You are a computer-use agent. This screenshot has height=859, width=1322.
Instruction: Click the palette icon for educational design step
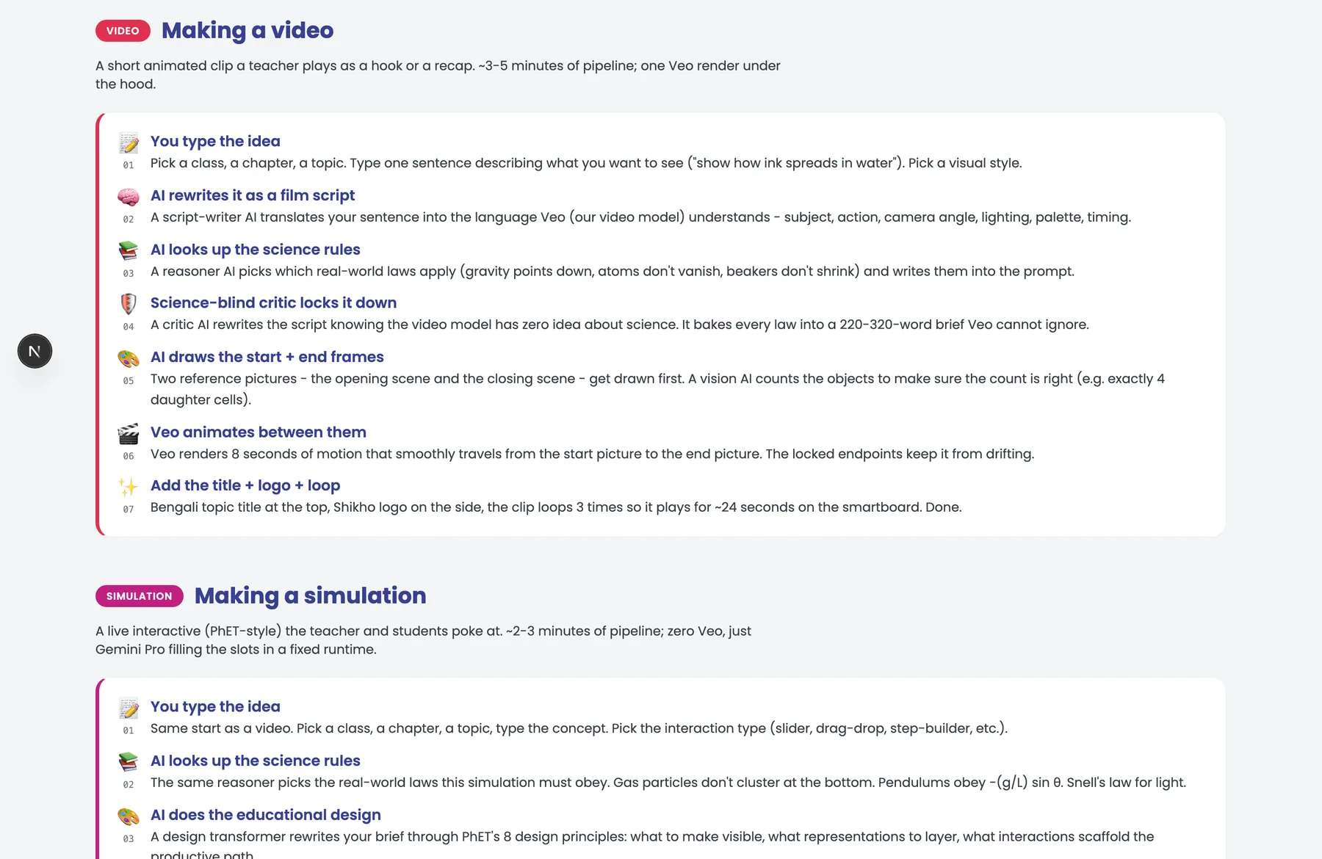pyautogui.click(x=129, y=816)
